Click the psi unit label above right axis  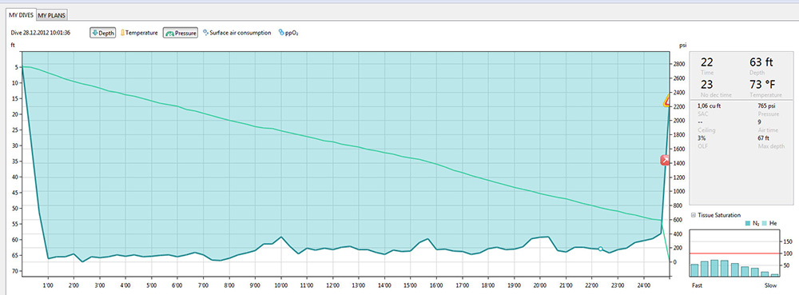pos(683,46)
